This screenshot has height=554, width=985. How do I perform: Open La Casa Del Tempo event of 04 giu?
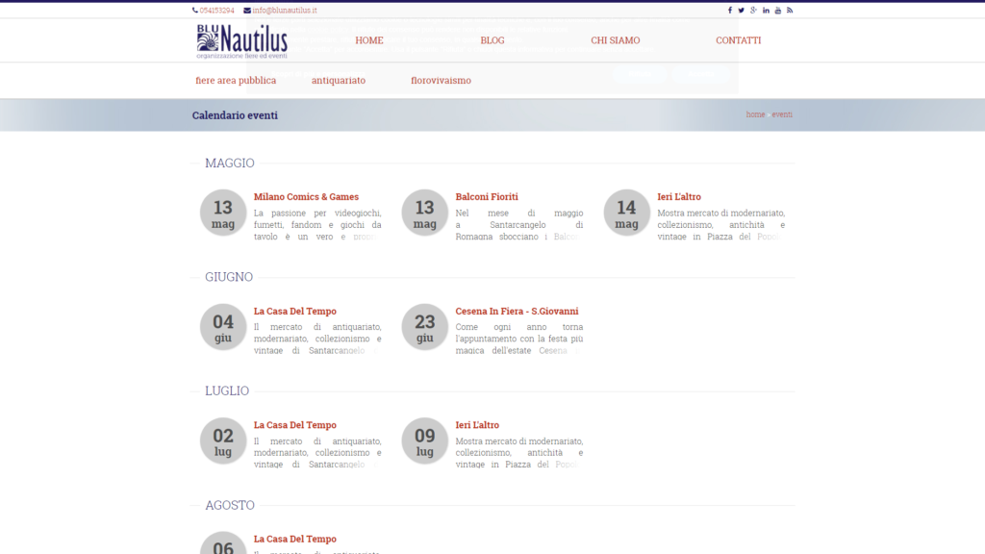[x=294, y=311]
